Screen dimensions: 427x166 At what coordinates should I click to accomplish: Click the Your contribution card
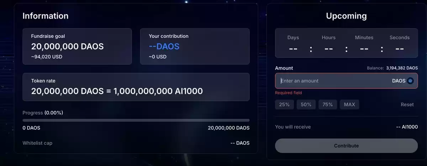195,47
